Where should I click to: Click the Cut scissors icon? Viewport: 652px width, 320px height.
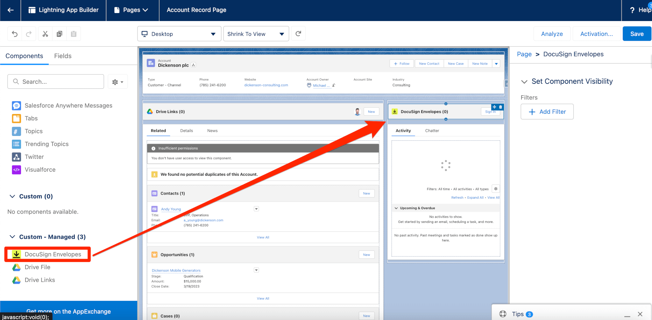45,34
